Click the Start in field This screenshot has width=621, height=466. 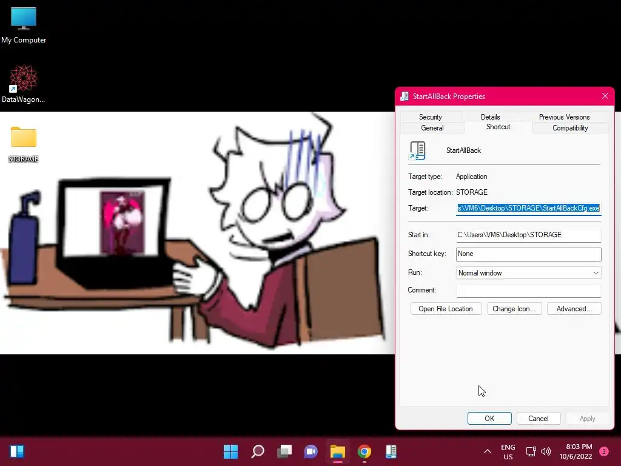[x=528, y=235]
